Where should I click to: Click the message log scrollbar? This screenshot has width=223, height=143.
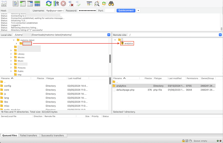pos(221,29)
